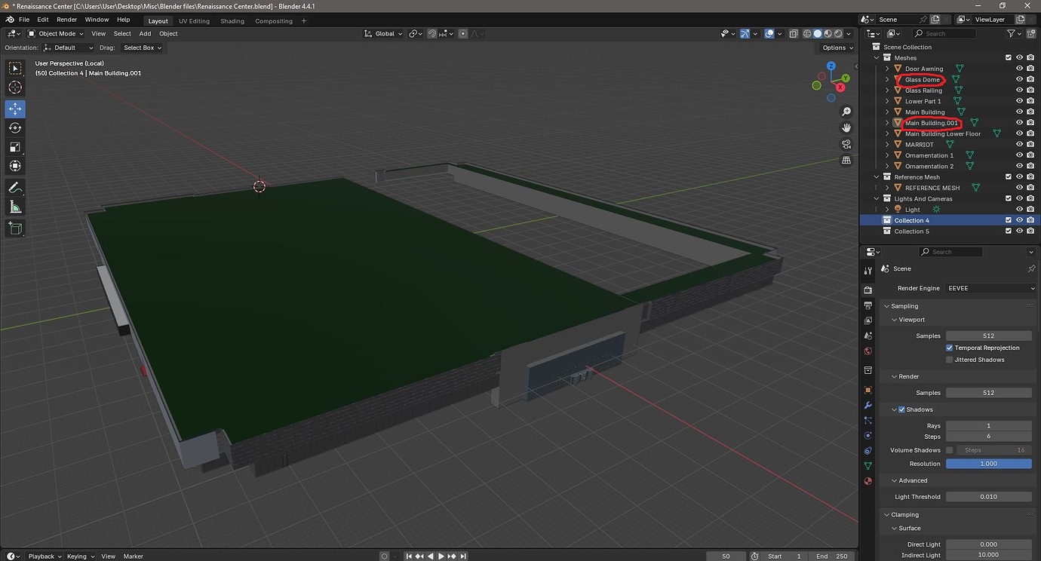The height and width of the screenshot is (561, 1041).
Task: Expand the Clamping panel header
Action: coord(904,514)
